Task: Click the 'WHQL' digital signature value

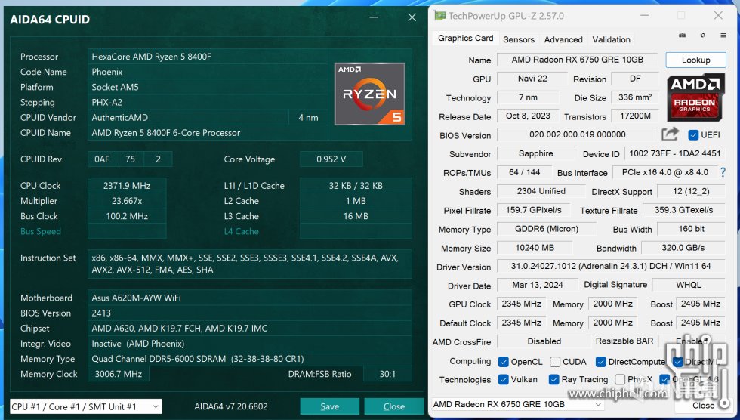Action: [689, 285]
